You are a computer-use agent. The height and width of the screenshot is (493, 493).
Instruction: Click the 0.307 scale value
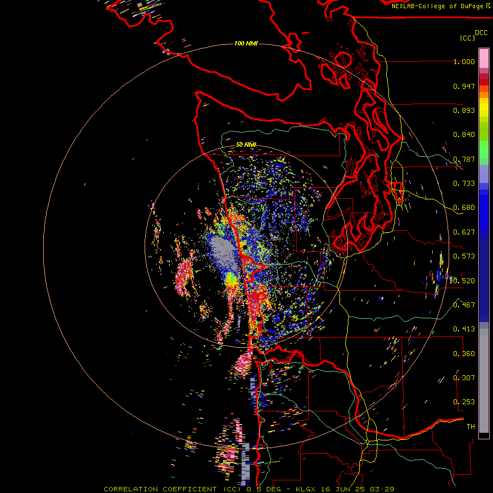(464, 378)
